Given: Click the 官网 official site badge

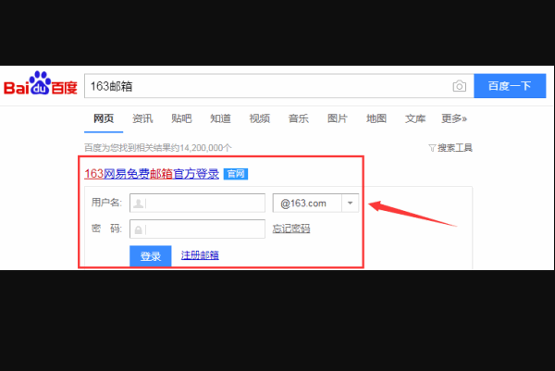Looking at the screenshot, I should point(236,174).
